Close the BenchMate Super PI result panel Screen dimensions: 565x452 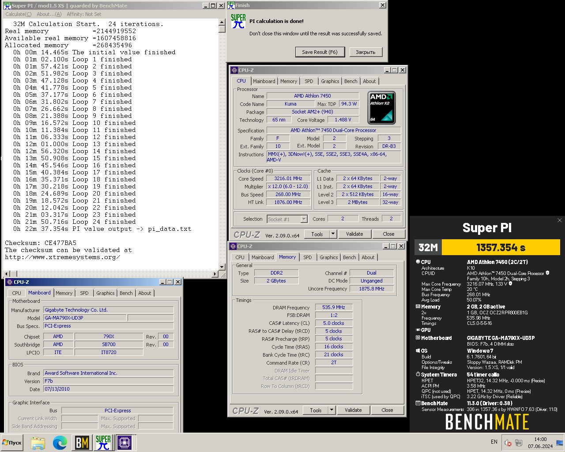point(559,220)
